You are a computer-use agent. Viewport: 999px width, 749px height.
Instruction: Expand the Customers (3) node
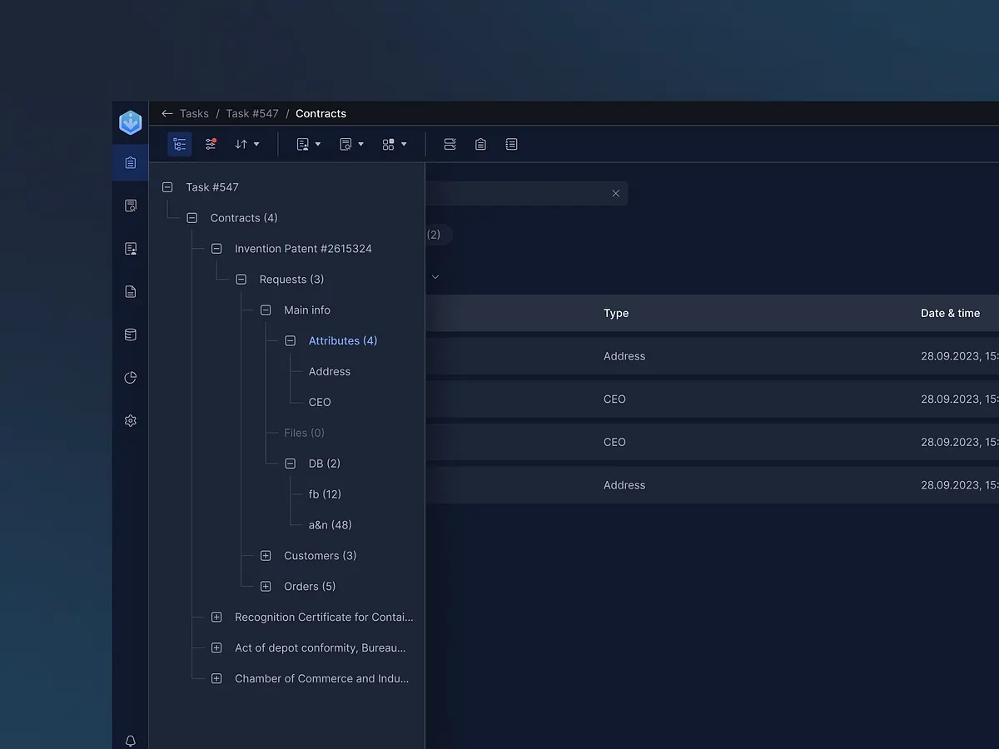266,555
